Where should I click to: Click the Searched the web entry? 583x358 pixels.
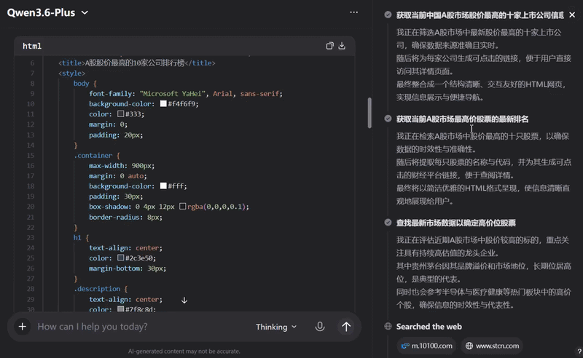[429, 327]
